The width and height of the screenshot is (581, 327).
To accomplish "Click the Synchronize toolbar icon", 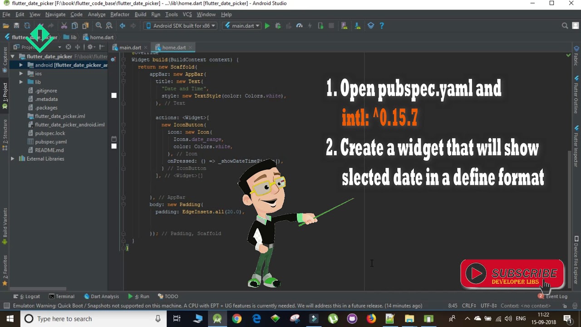I will coord(27,26).
